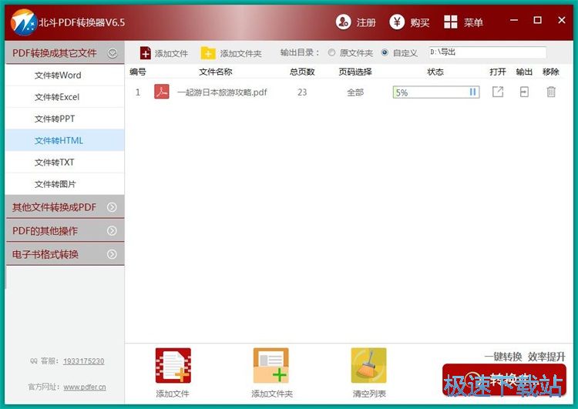Select 原文件夹 output radio button
The image size is (578, 409).
pos(331,52)
